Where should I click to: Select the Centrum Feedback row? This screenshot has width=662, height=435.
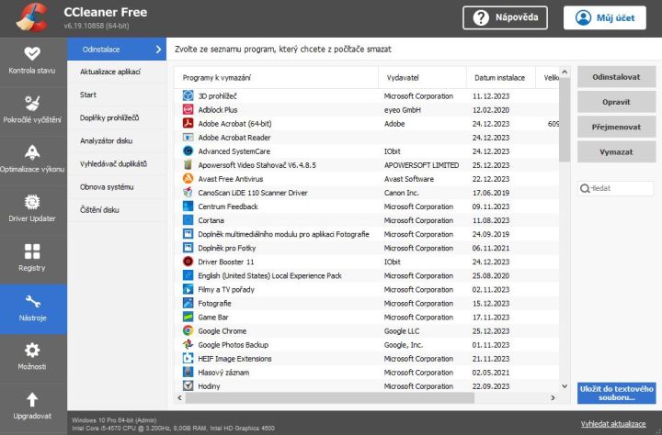pos(367,206)
